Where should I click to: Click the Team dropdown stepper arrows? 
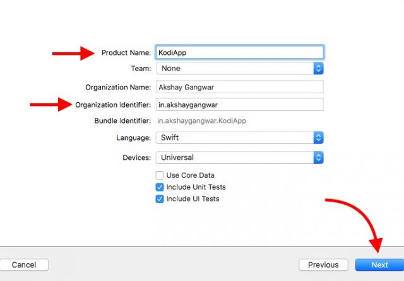tap(318, 69)
